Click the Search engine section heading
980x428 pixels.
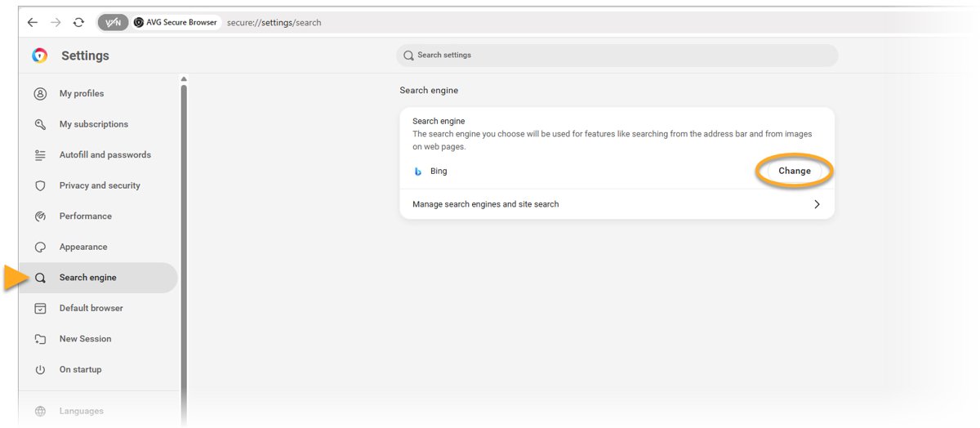429,91
